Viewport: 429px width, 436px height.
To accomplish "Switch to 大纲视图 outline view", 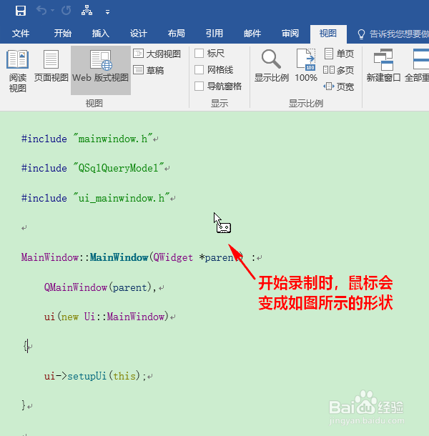I will coord(157,54).
